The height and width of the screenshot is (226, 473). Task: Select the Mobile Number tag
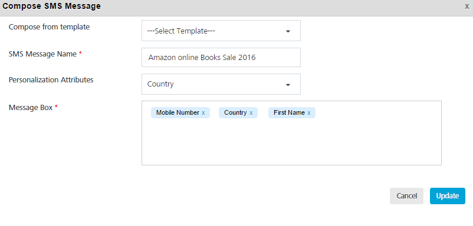pyautogui.click(x=178, y=113)
